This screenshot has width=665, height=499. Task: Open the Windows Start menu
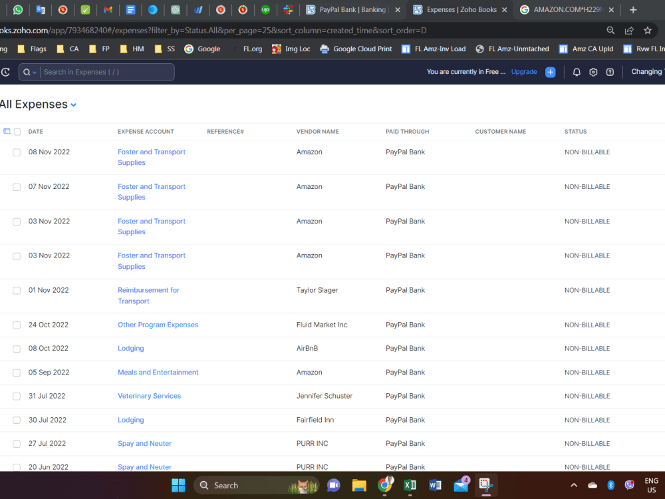tap(178, 485)
